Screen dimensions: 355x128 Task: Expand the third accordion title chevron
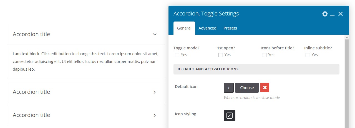pyautogui.click(x=155, y=115)
